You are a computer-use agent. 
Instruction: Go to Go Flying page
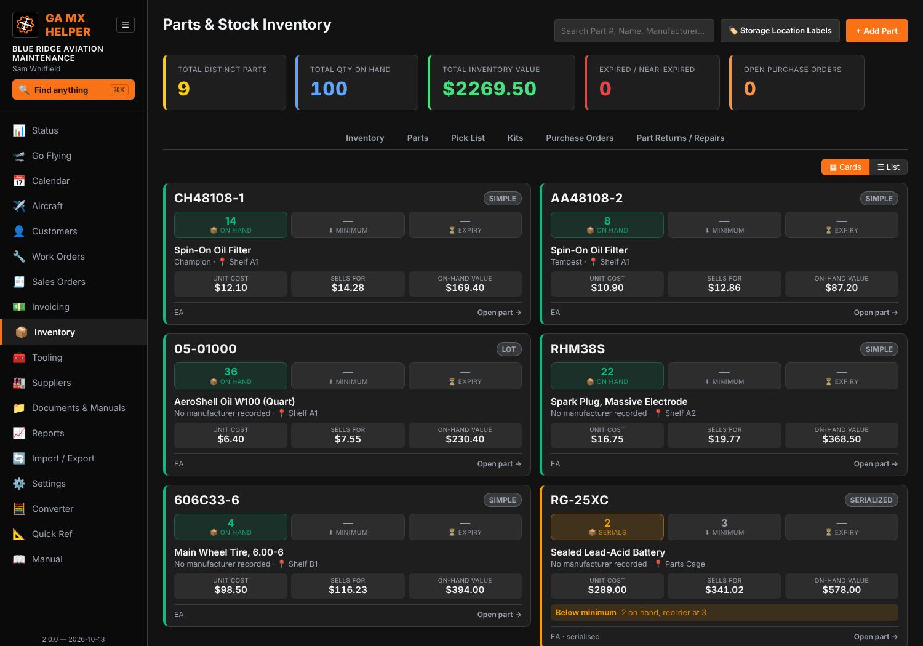[x=74, y=156]
